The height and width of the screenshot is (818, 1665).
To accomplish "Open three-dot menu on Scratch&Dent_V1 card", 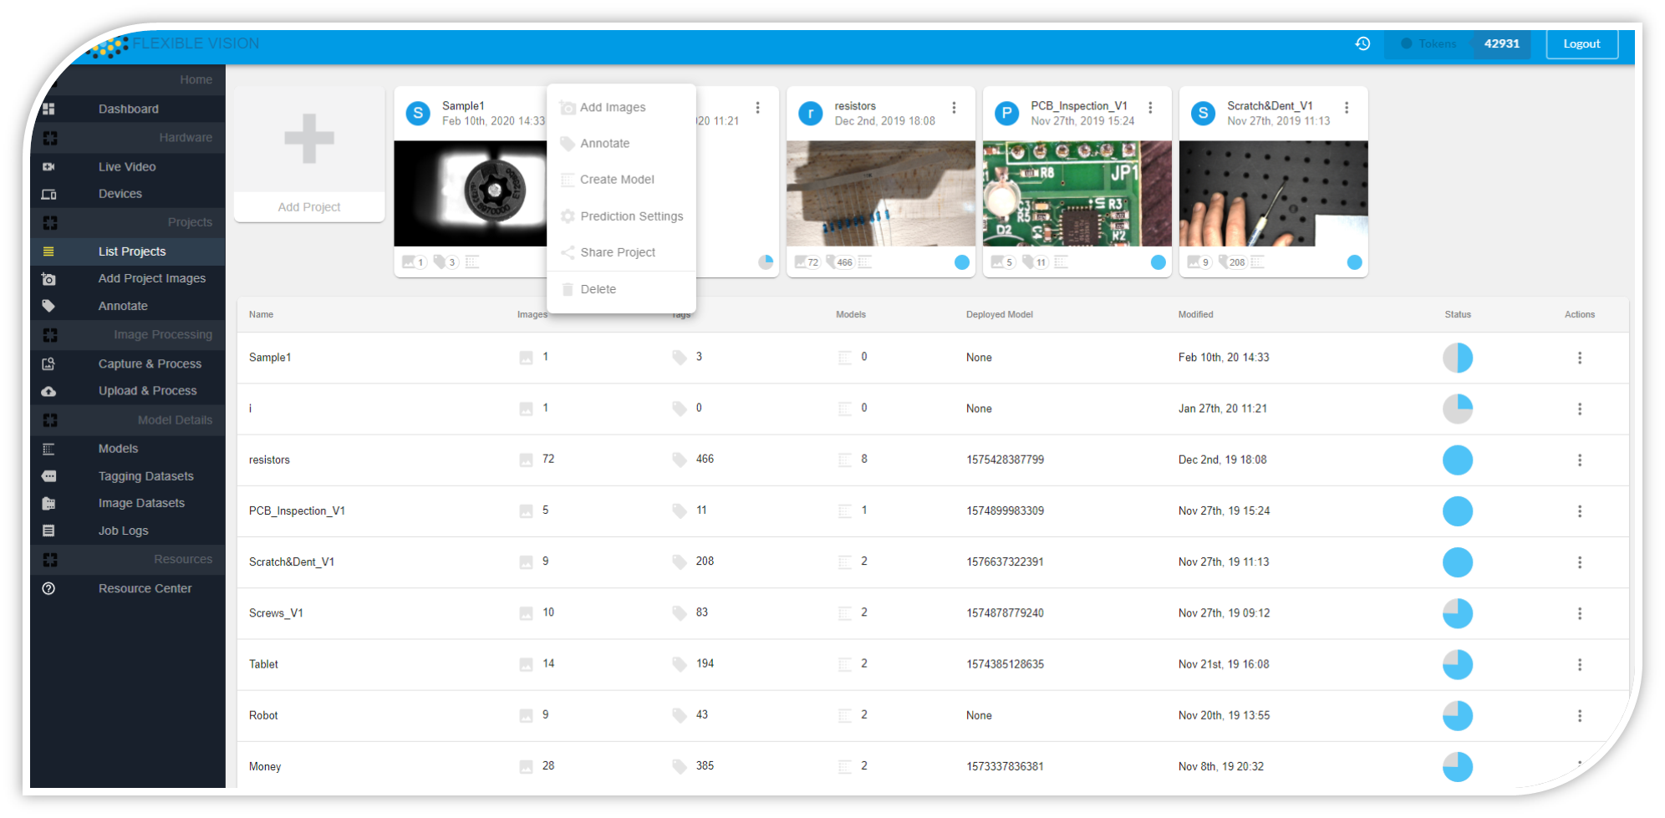I will coord(1347,108).
